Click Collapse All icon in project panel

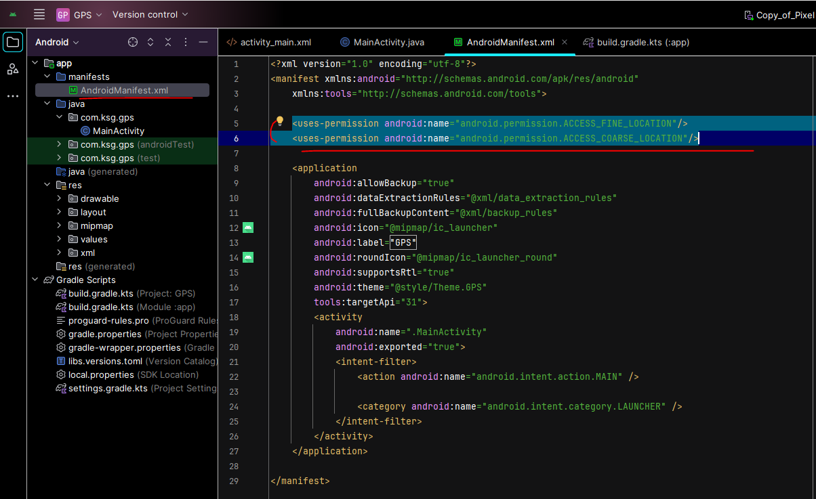click(x=168, y=42)
